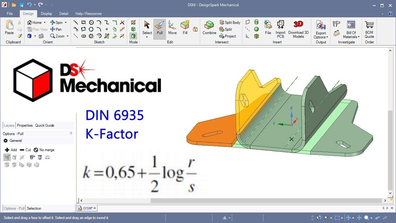Open the Spin dropdown arrow
This screenshot has height=223, width=396.
pos(66,23)
